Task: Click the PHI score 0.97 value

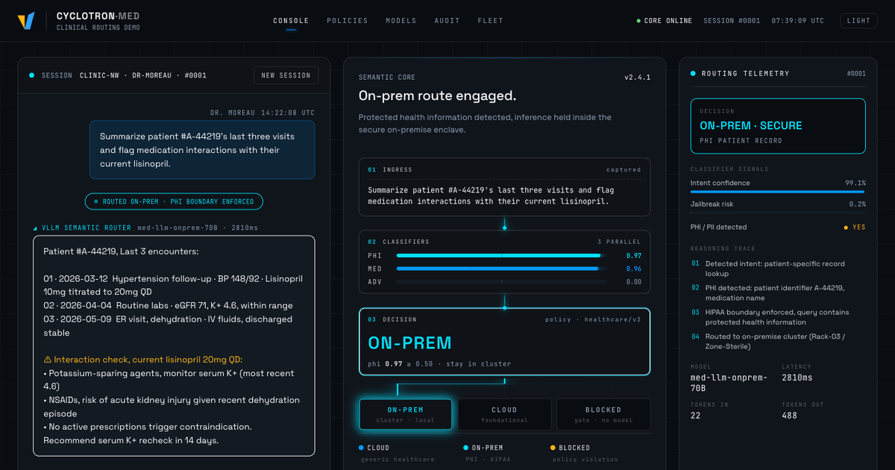Action: pos(633,255)
